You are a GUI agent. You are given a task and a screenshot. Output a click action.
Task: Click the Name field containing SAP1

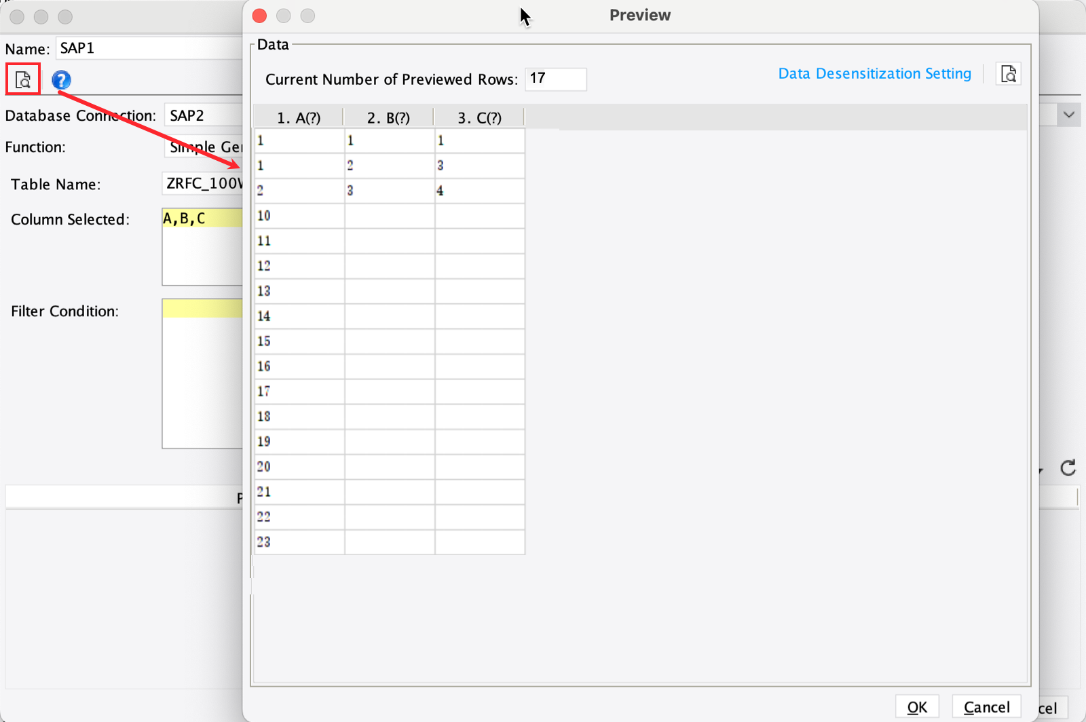[x=149, y=48]
